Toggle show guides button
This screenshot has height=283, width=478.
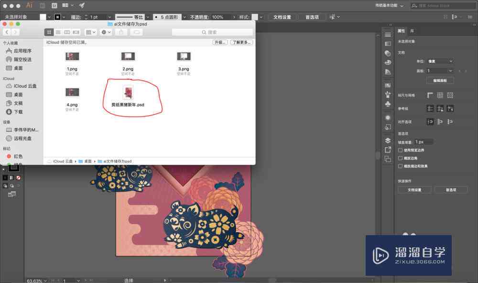[430, 108]
